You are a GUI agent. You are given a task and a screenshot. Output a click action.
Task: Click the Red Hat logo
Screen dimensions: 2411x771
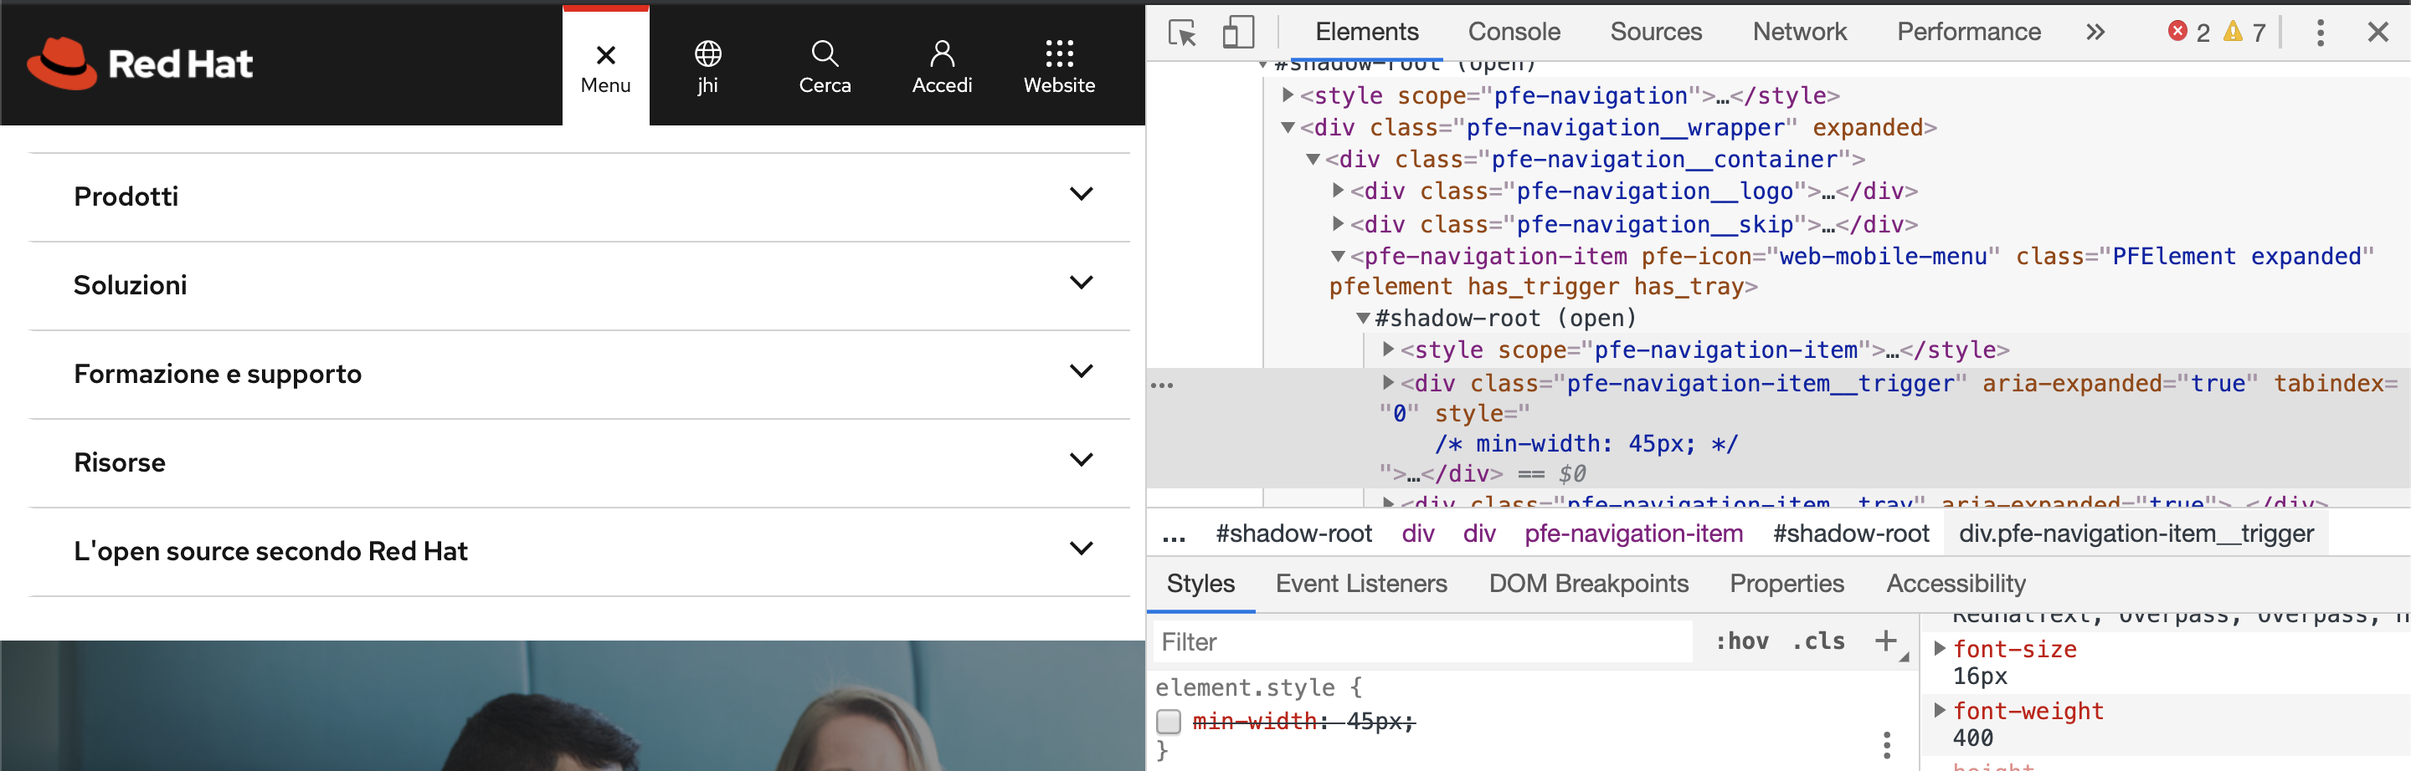click(x=141, y=64)
